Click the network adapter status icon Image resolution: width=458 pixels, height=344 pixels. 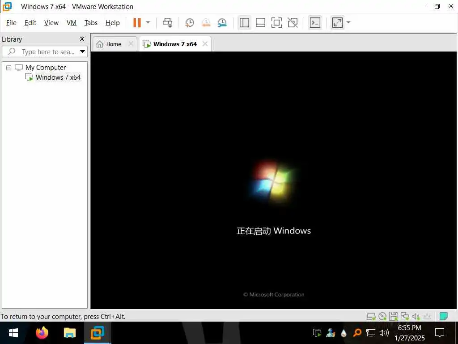[x=405, y=316]
